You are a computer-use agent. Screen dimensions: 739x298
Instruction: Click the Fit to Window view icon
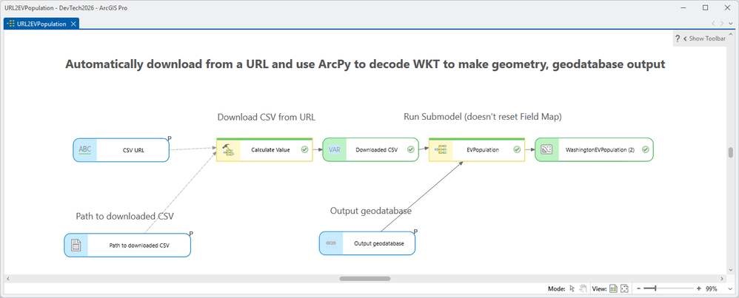(624, 288)
